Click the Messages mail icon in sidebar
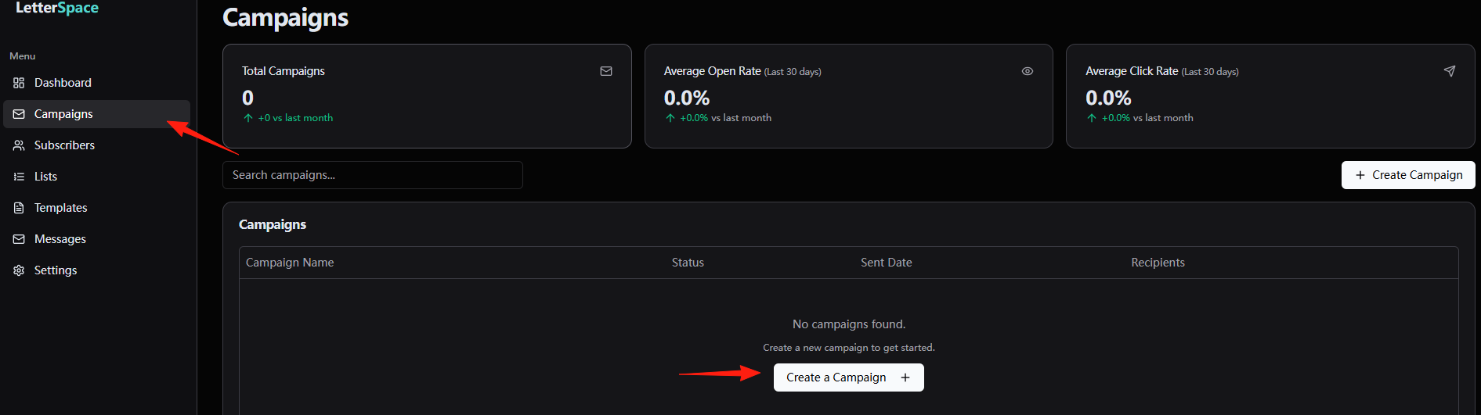1481x415 pixels. 19,239
